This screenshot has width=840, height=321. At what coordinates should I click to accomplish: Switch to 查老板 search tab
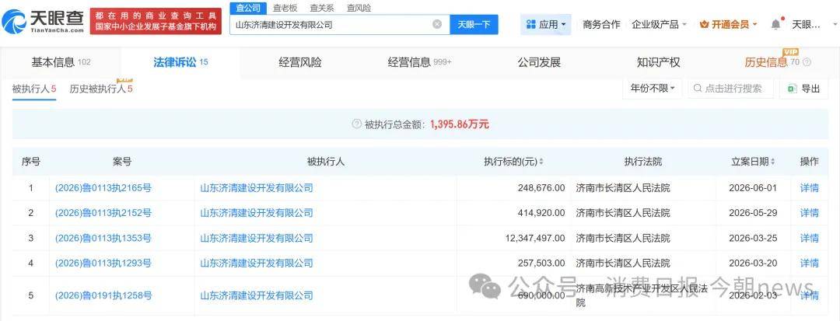pyautogui.click(x=285, y=8)
